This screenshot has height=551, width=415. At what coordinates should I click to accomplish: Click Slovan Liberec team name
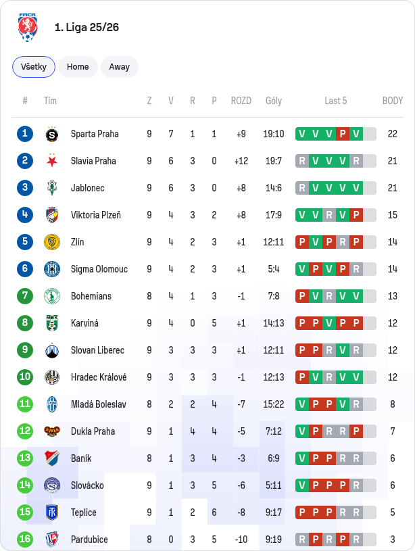point(97,350)
